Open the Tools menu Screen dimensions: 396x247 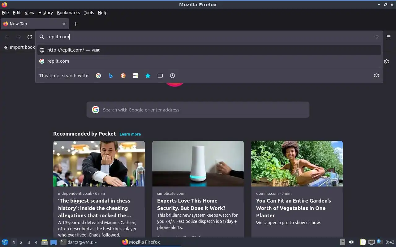point(89,13)
